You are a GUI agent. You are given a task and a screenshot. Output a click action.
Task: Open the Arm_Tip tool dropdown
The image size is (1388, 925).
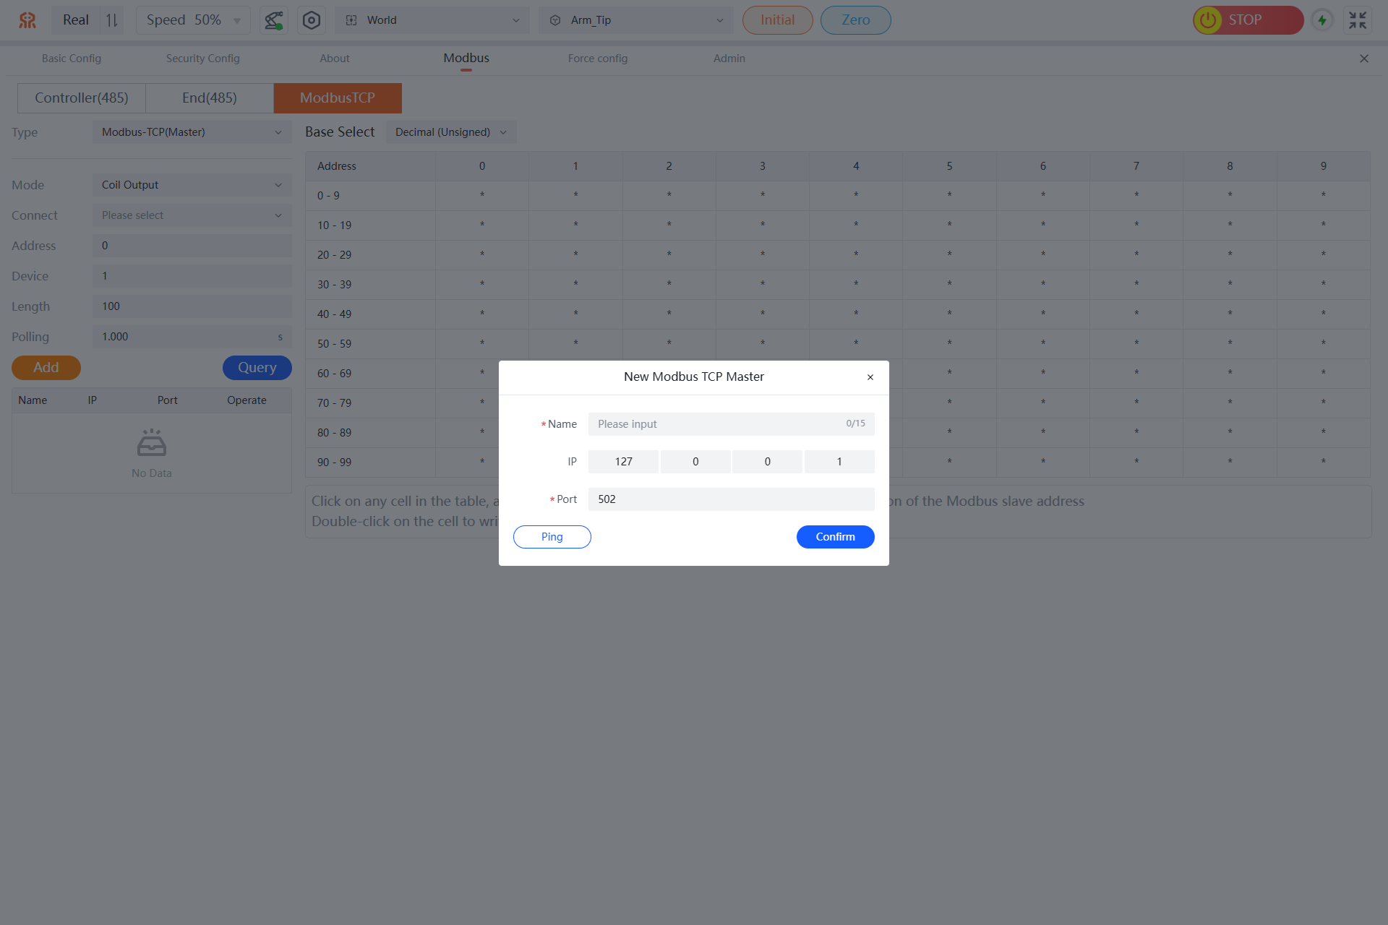pyautogui.click(x=635, y=20)
